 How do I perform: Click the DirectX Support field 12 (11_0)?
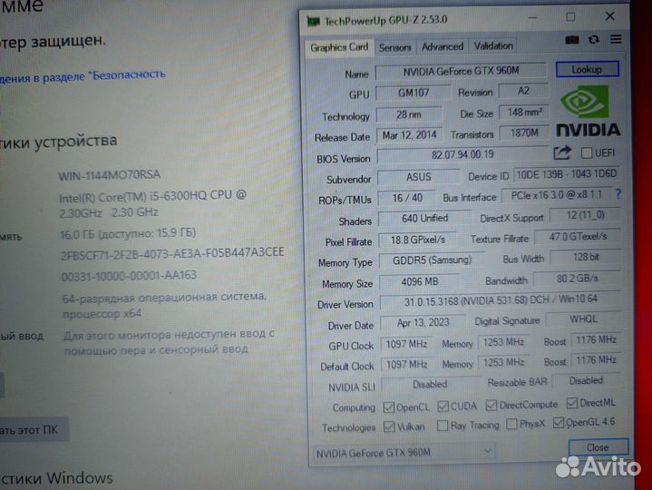pos(585,215)
